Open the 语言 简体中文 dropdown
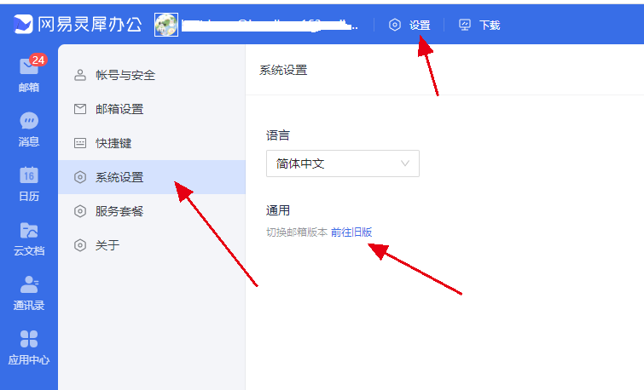 point(343,163)
